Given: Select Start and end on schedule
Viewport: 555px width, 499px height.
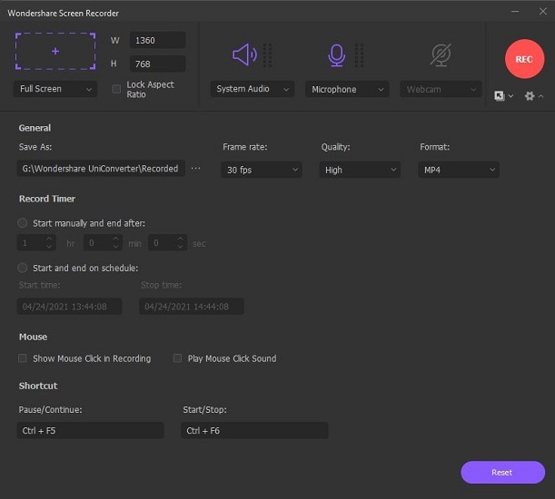Looking at the screenshot, I should coord(23,268).
